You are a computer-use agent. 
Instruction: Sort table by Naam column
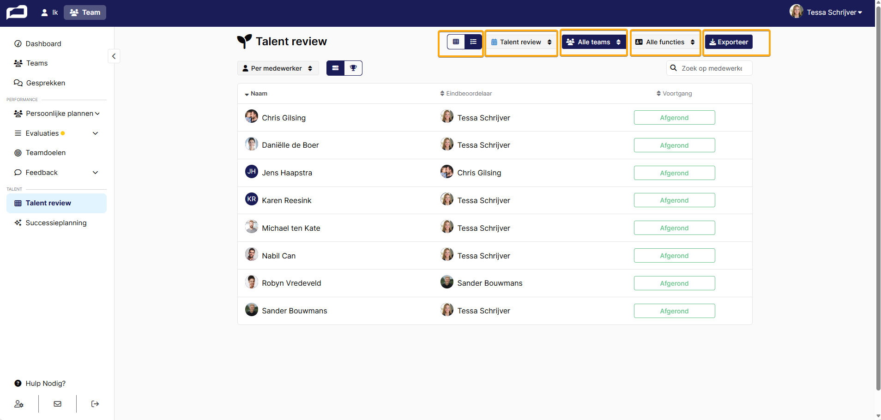click(x=256, y=94)
